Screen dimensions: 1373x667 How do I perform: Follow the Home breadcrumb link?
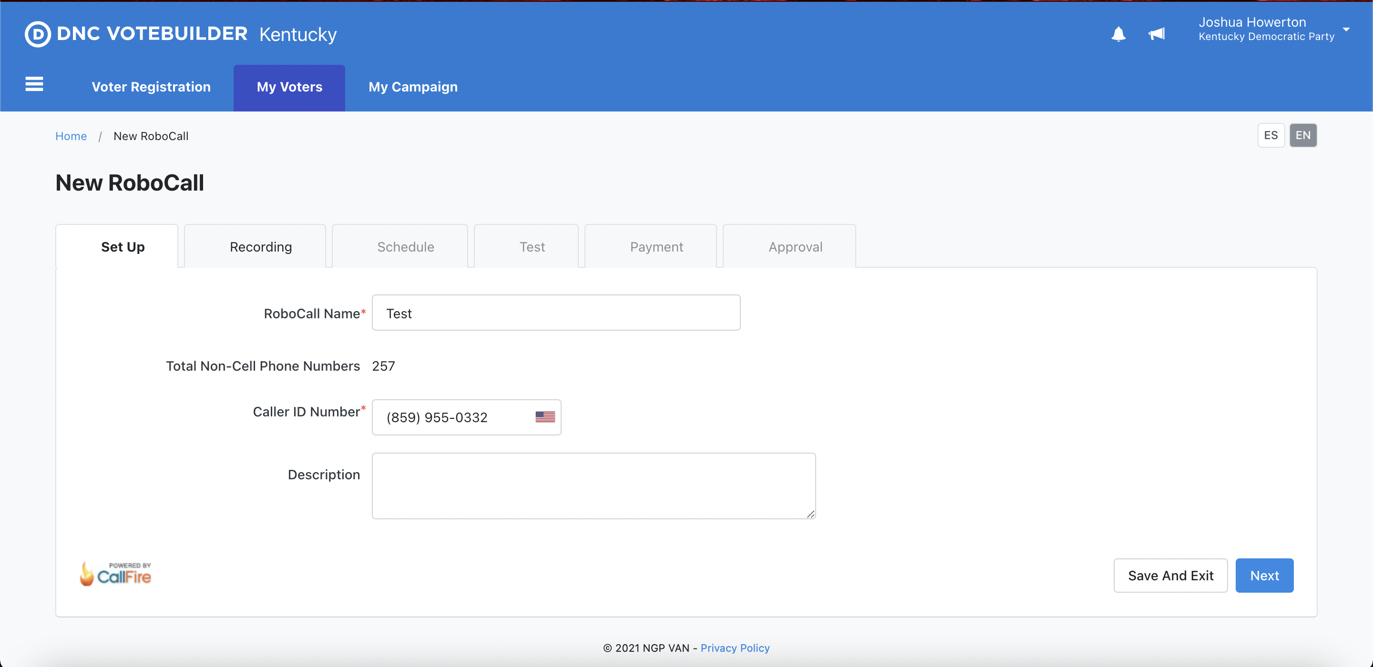[71, 136]
